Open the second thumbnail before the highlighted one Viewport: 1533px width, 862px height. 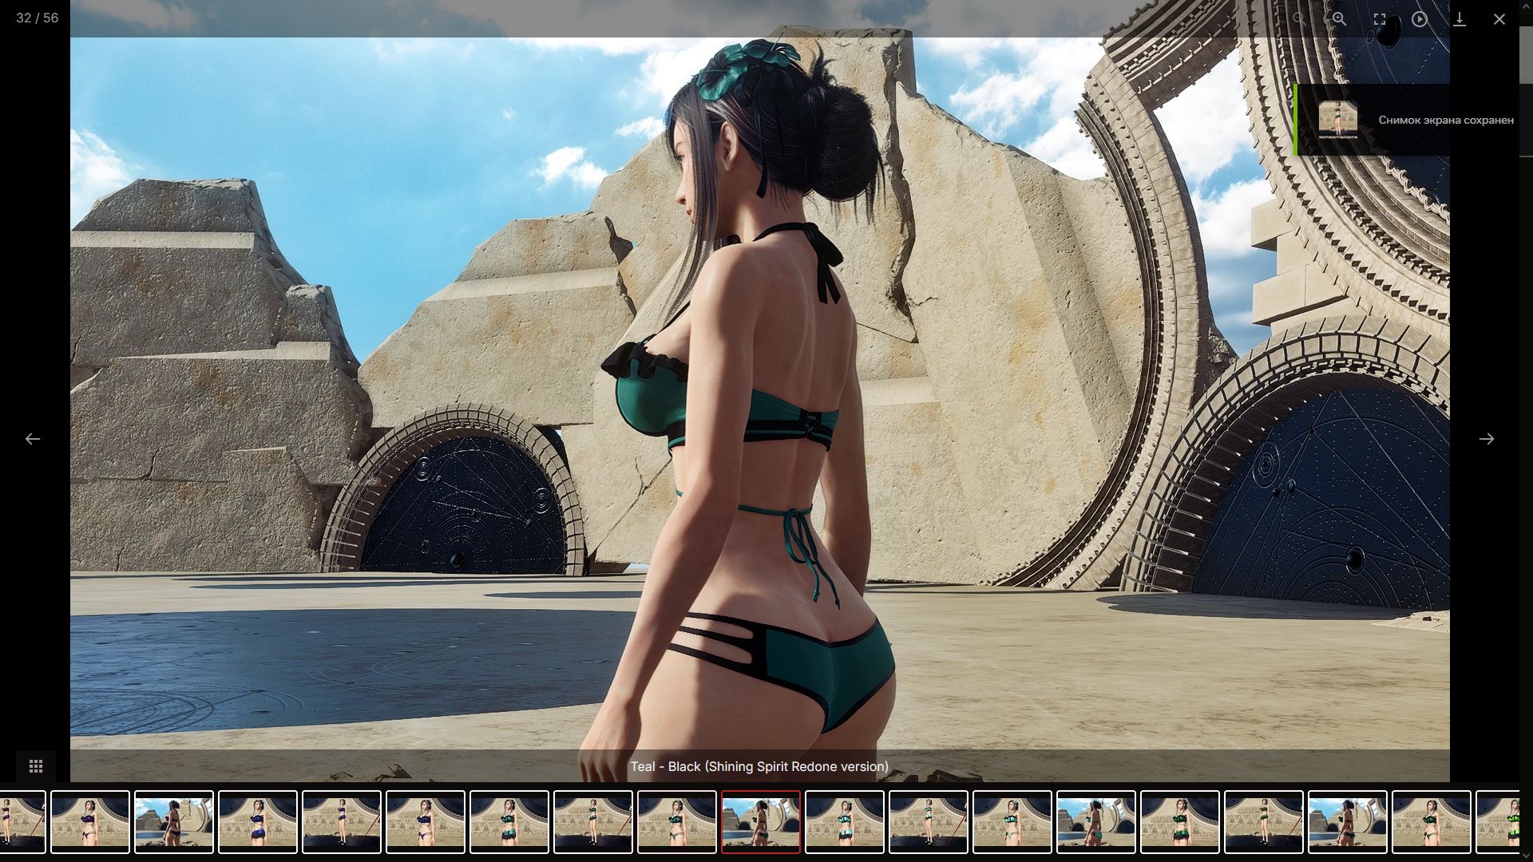coord(592,822)
